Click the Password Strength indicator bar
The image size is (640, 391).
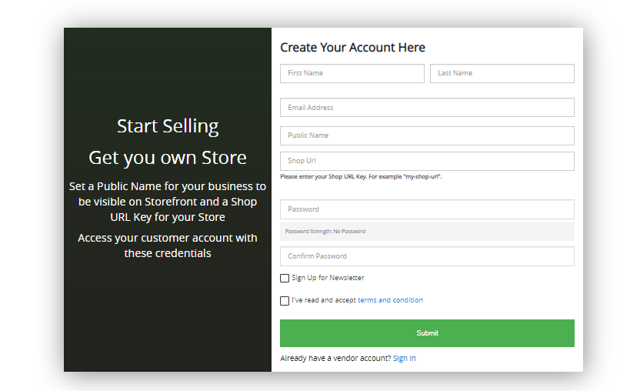pos(427,231)
